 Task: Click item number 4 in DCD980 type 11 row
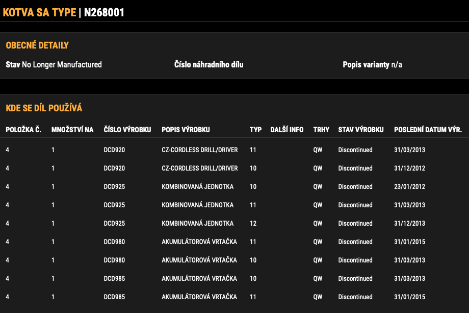(8, 242)
